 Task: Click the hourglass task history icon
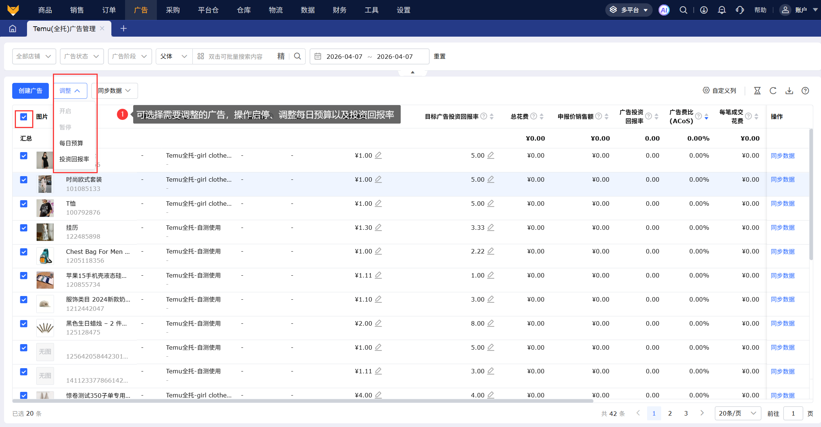(x=757, y=91)
